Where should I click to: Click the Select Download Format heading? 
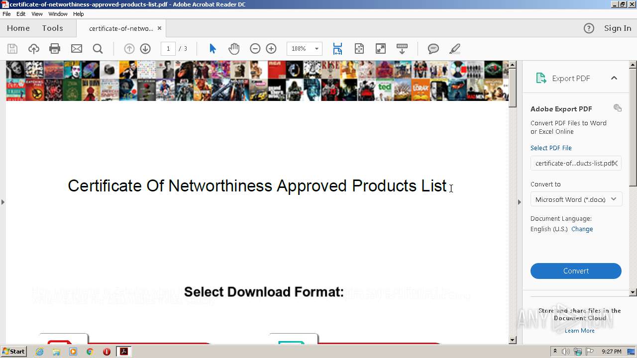264,292
